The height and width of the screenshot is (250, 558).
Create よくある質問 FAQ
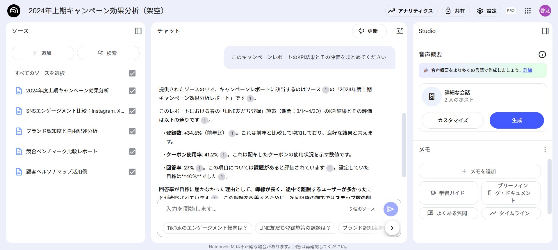click(x=448, y=213)
